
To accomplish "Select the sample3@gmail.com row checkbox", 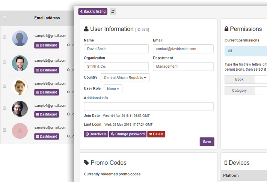I will (5, 86).
